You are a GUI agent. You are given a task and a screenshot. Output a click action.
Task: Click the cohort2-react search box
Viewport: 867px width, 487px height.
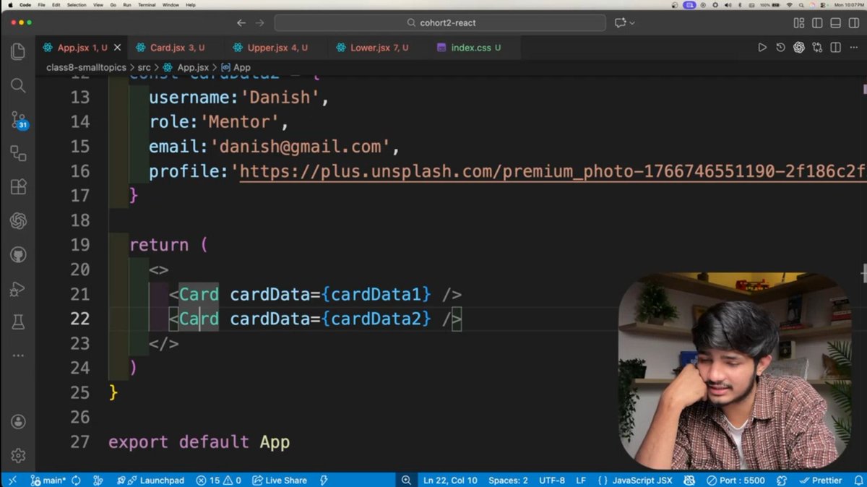click(440, 23)
